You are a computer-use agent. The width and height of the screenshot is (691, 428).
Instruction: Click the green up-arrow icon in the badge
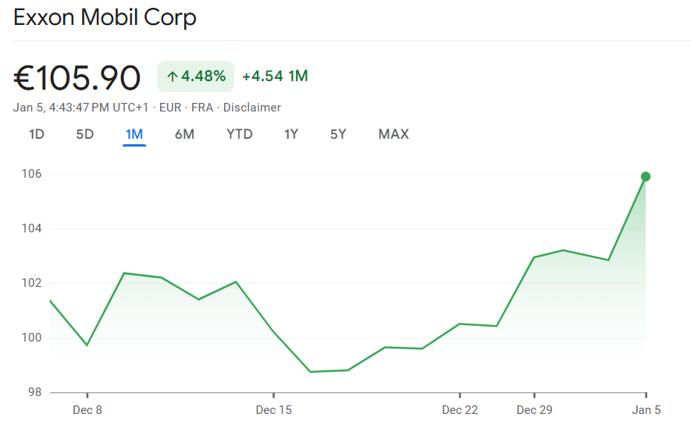tap(172, 76)
